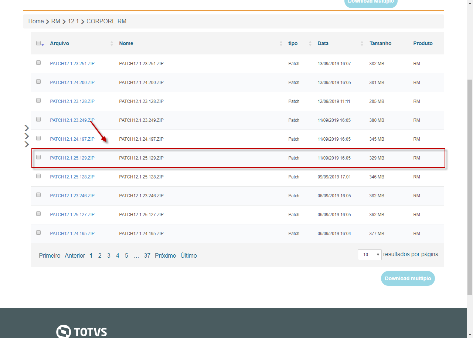The width and height of the screenshot is (473, 338).
Task: Click the 09/09/2019 17:01 date cell
Action: pyautogui.click(x=334, y=177)
